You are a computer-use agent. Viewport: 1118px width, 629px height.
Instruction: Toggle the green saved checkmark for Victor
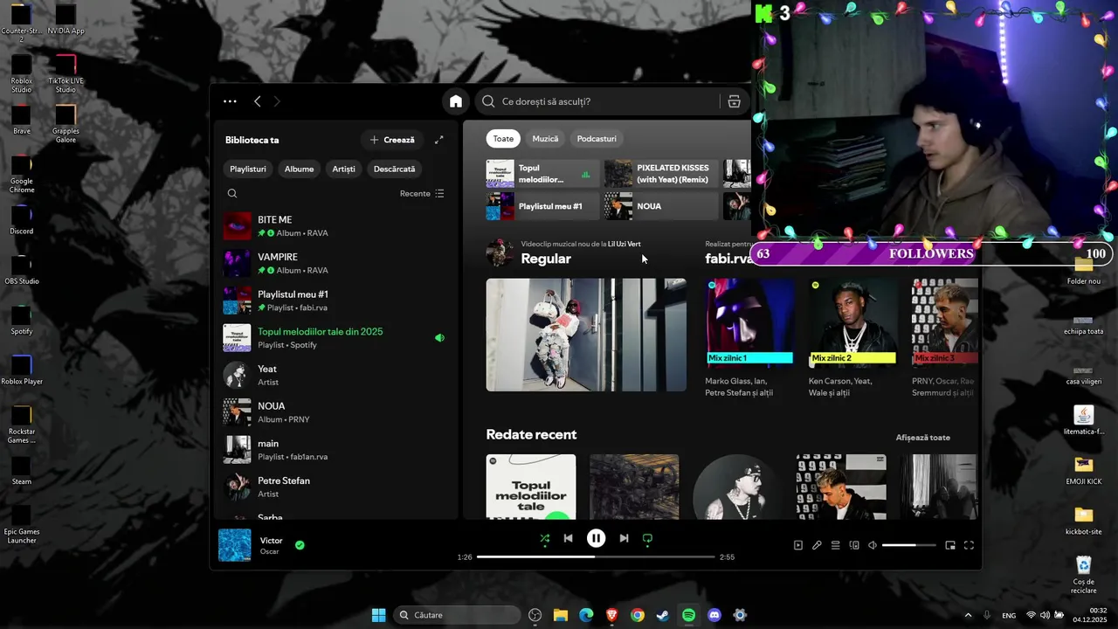coord(300,545)
